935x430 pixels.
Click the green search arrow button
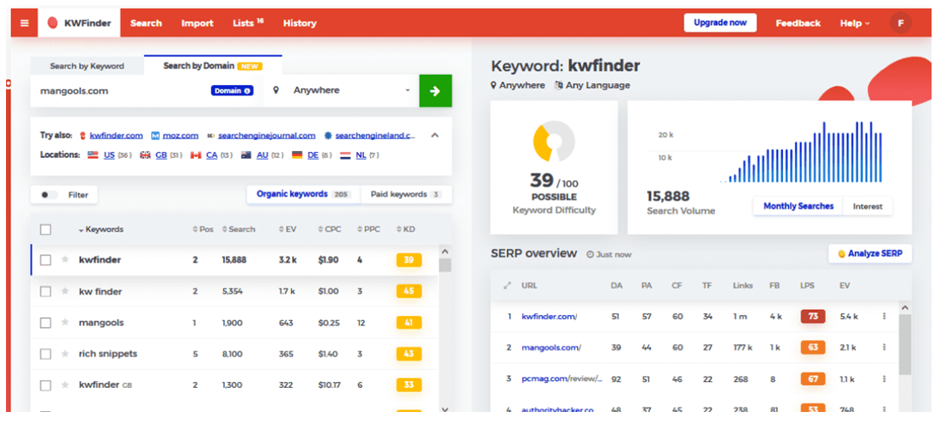click(x=435, y=91)
